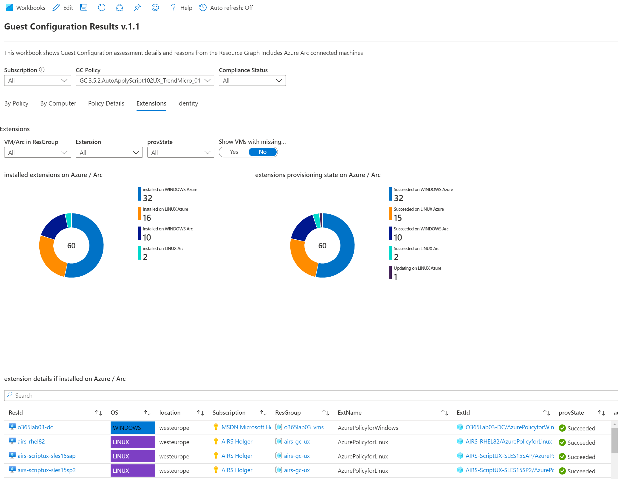Switch to the By Policy tab

tap(16, 103)
